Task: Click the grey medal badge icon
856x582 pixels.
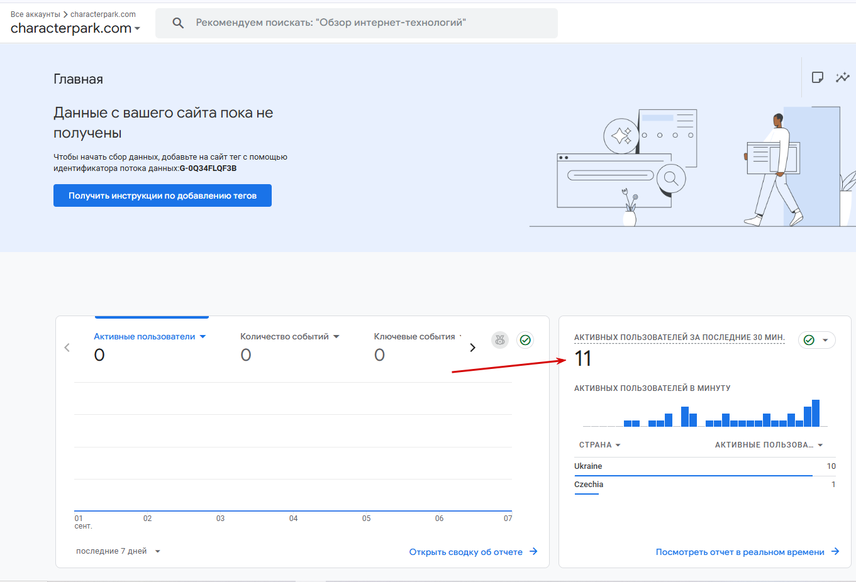Action: point(500,340)
